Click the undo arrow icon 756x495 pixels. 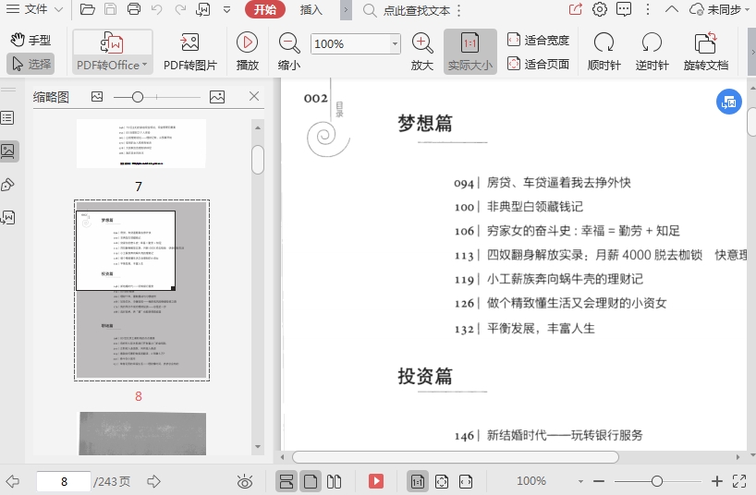click(157, 9)
